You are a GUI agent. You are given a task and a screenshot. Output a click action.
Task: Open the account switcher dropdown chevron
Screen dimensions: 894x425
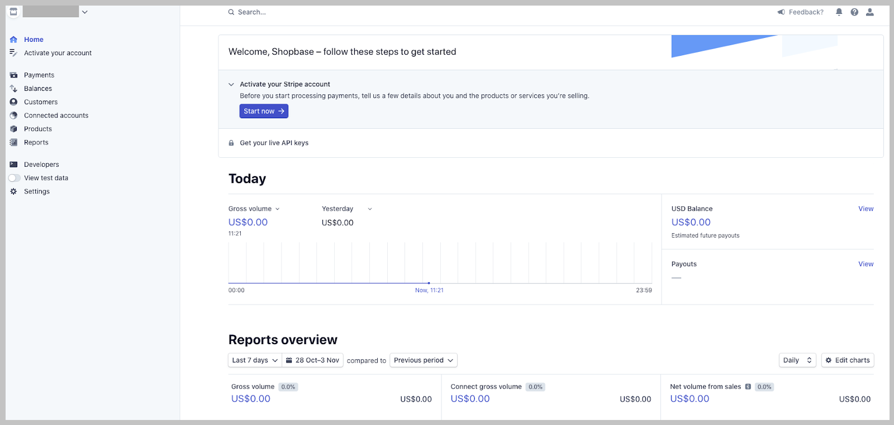click(85, 12)
